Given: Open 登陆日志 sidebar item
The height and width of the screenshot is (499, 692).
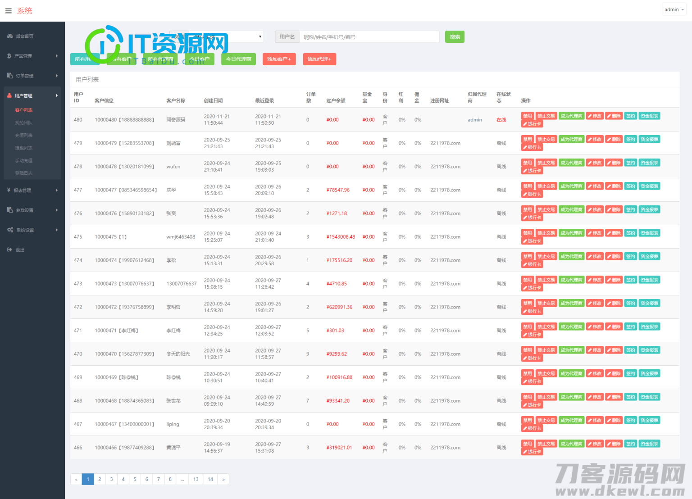Looking at the screenshot, I should click(24, 173).
